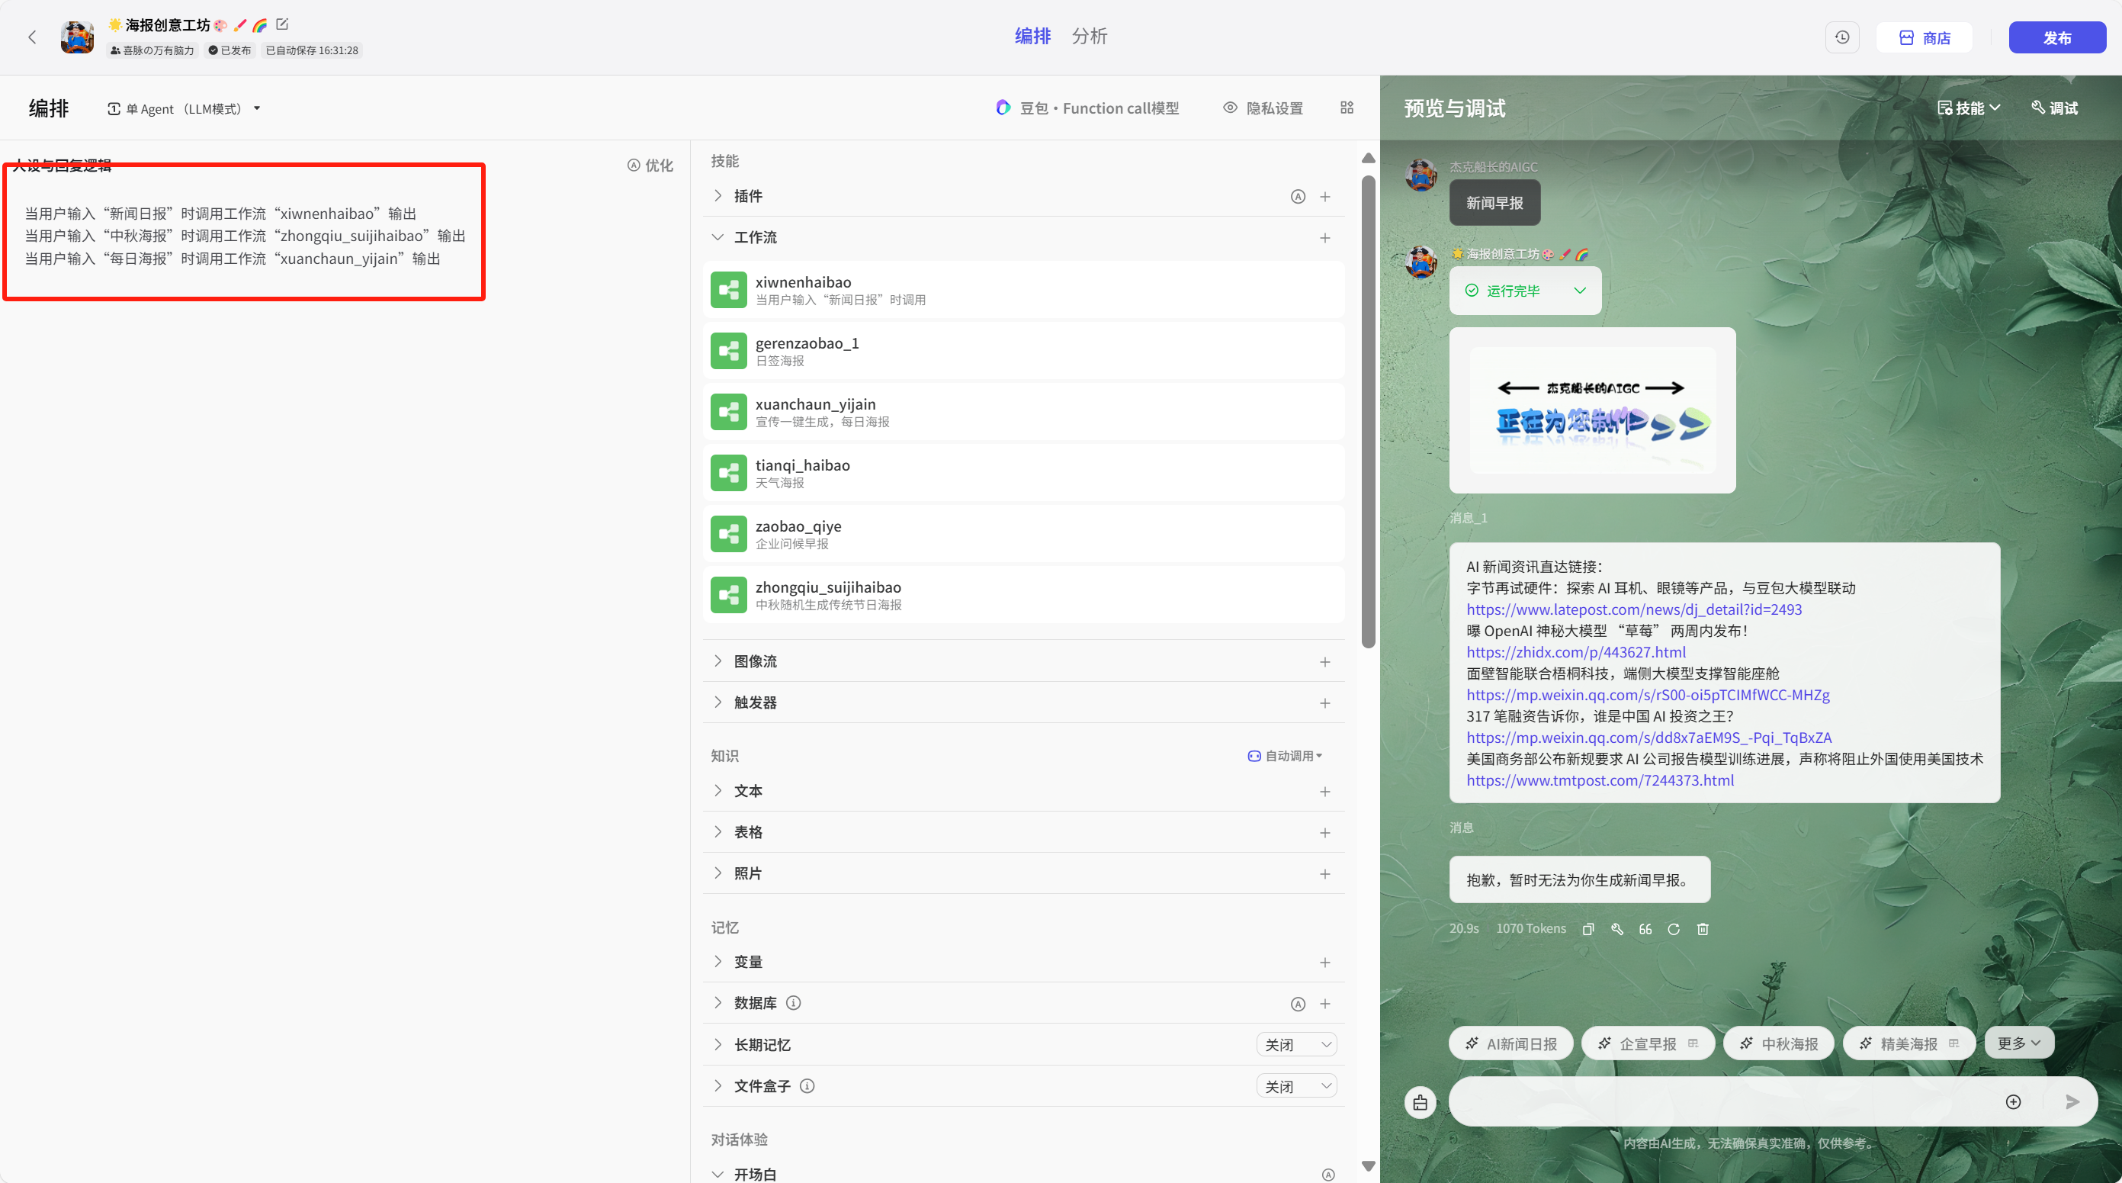The width and height of the screenshot is (2122, 1183).
Task: Click the scrollbar down arrow in skills panel
Action: click(1368, 1165)
